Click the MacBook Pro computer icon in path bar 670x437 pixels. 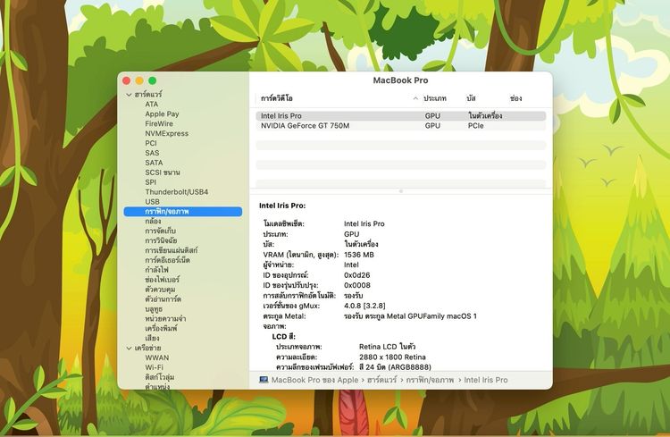pyautogui.click(x=264, y=380)
